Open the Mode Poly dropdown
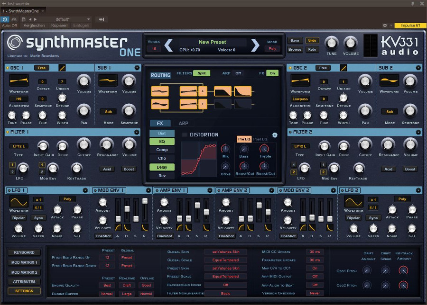 point(272,49)
